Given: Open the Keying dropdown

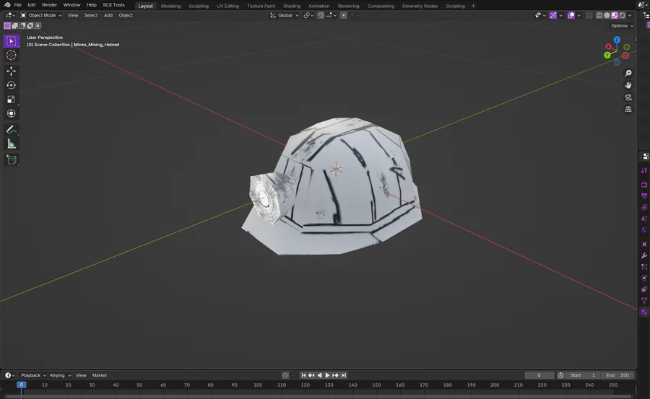Looking at the screenshot, I should click(x=60, y=375).
